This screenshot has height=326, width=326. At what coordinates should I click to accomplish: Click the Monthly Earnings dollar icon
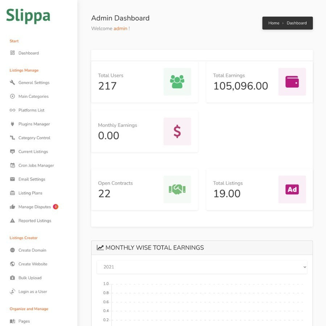(x=177, y=131)
